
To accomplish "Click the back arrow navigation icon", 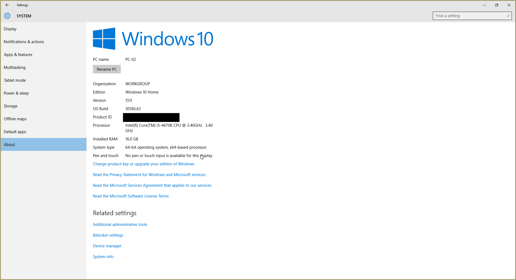I will point(7,5).
